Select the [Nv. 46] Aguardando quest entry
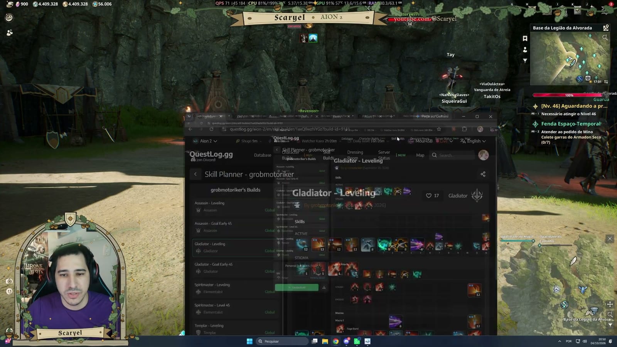 click(x=570, y=106)
